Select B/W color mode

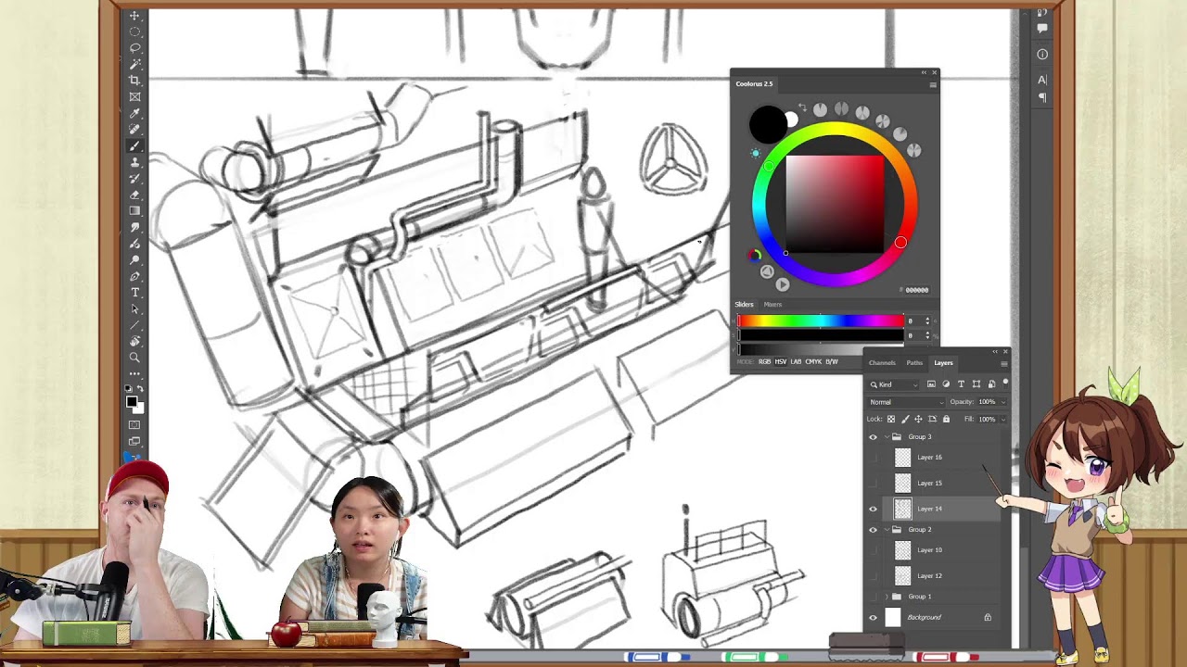(832, 361)
